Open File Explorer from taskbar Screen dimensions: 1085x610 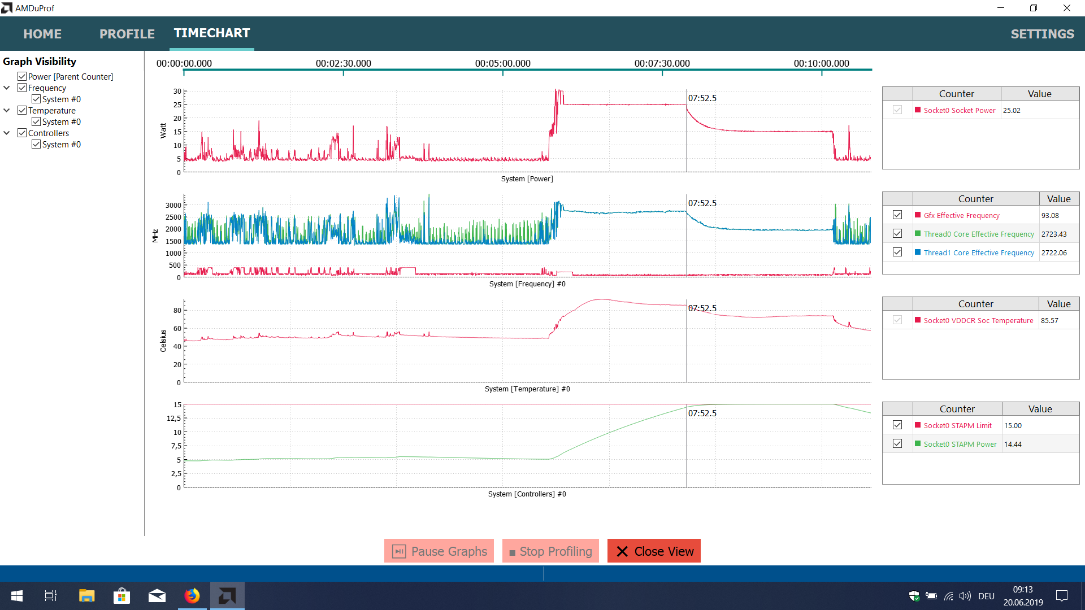86,596
